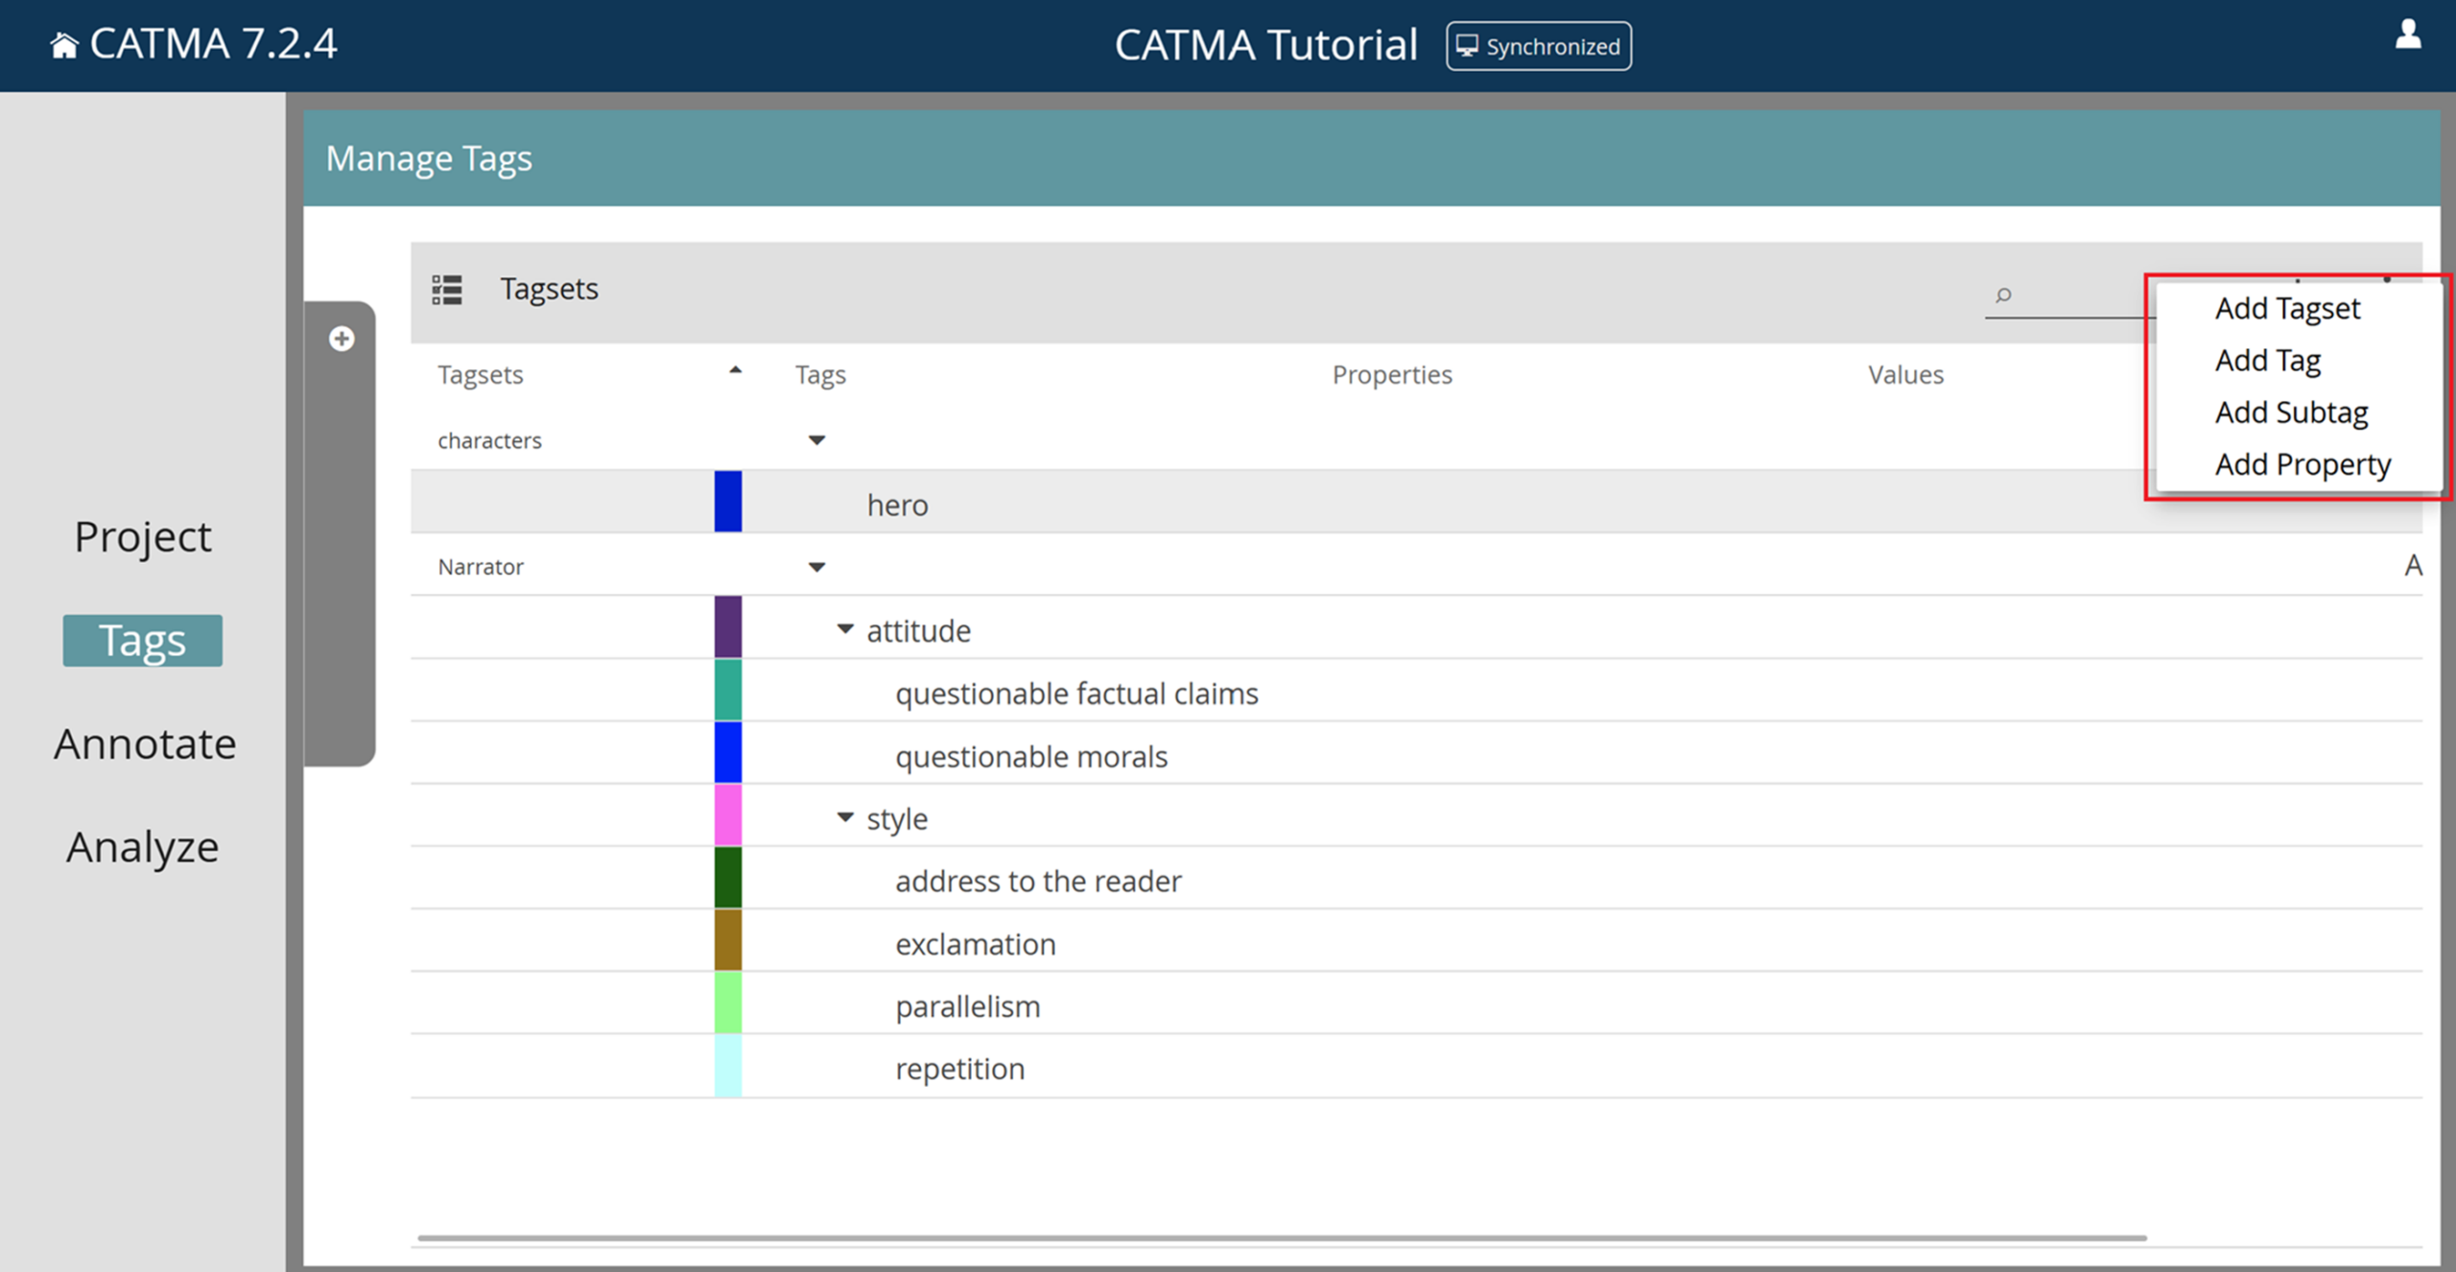Collapse the attitude tag subtree
The image size is (2456, 1272).
(x=845, y=628)
